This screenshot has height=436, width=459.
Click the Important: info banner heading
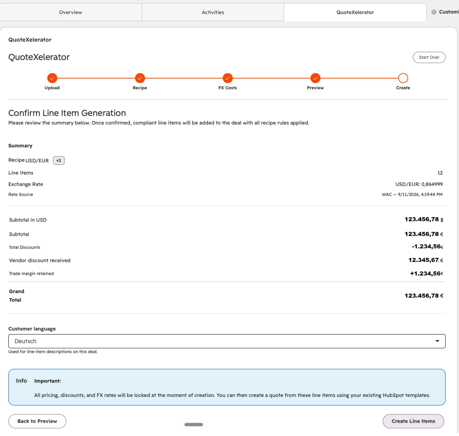[x=48, y=381]
